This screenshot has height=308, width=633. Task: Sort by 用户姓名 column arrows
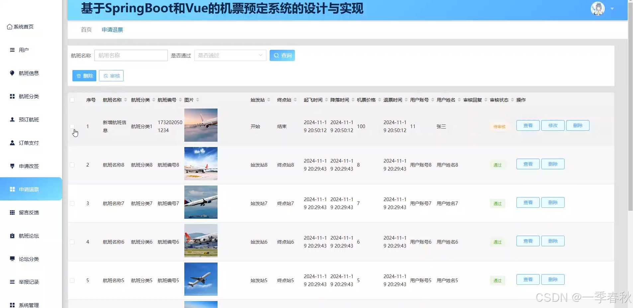459,100
